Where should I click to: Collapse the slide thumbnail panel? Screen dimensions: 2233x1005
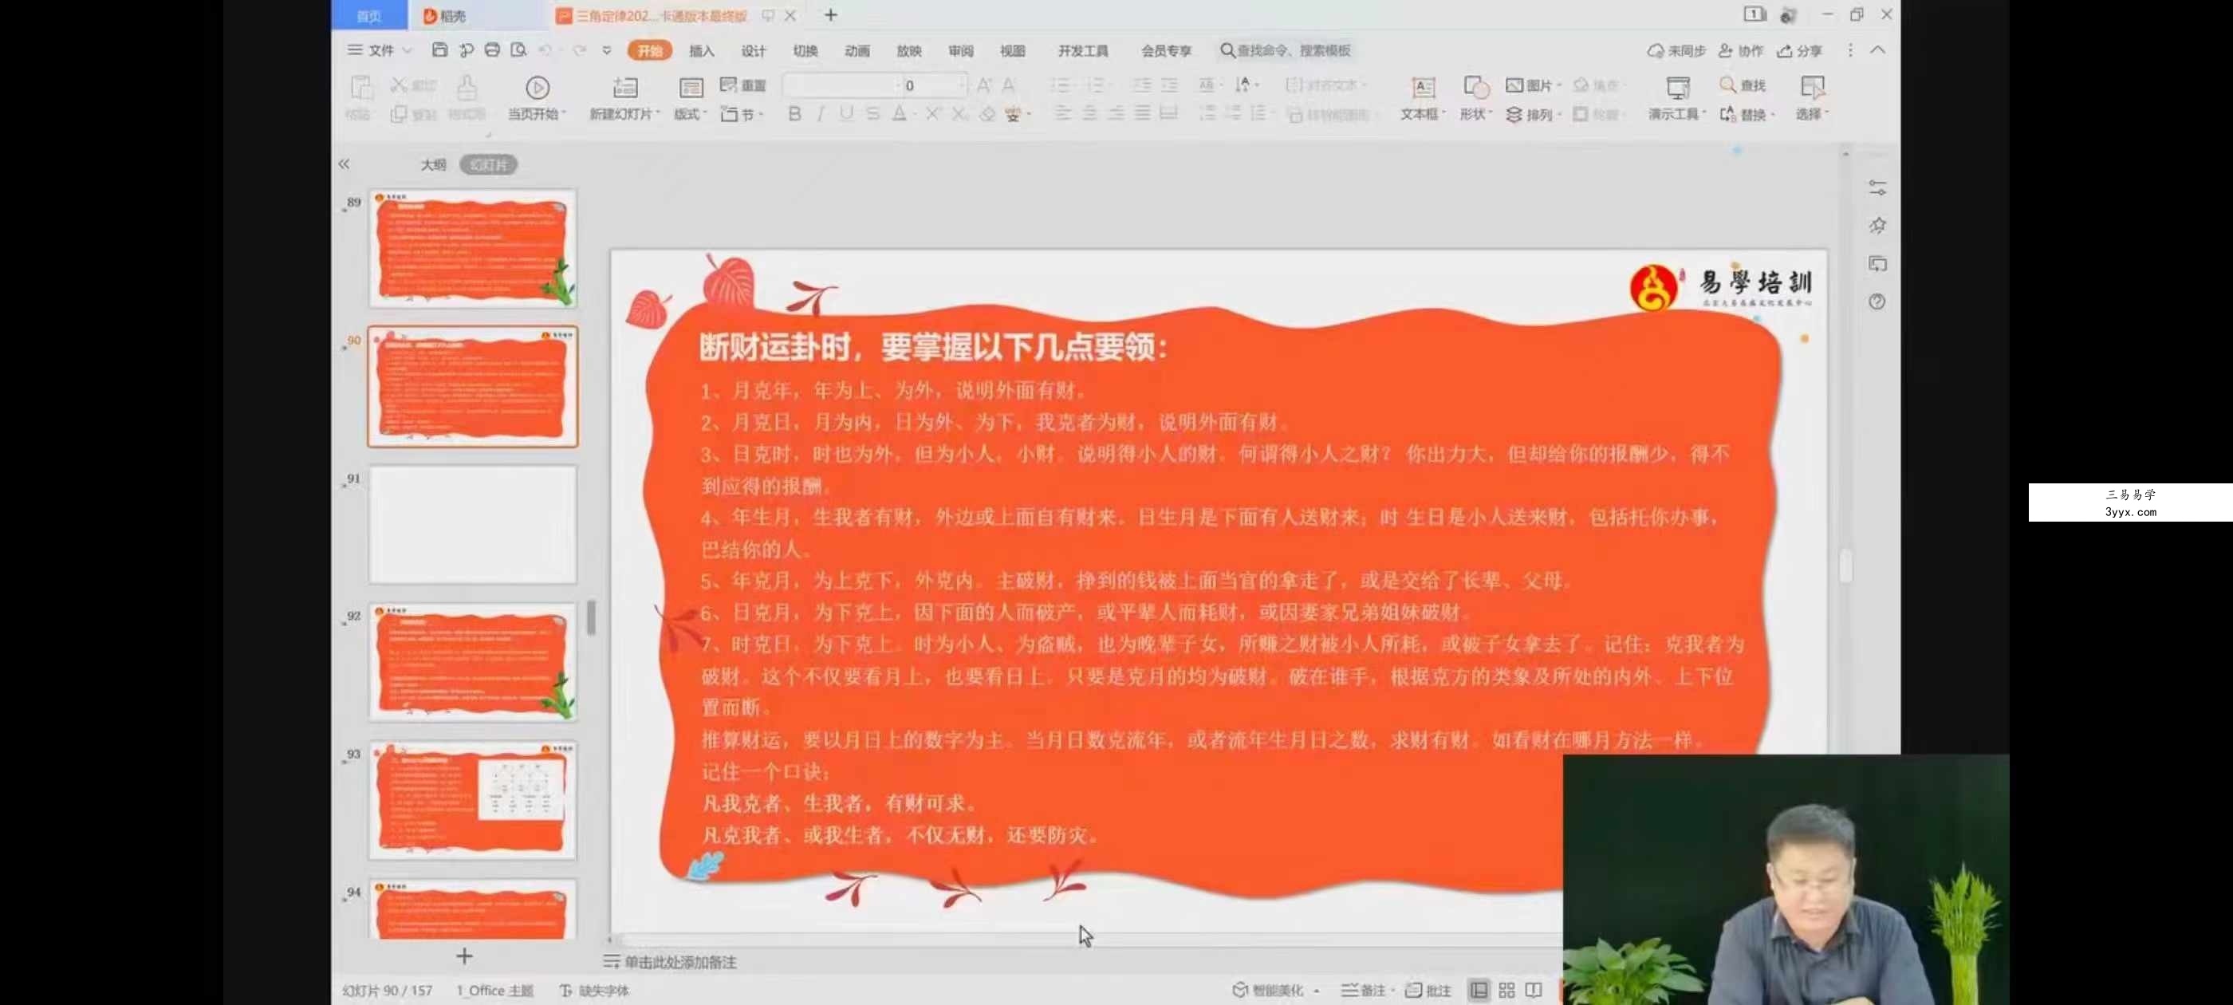[345, 164]
